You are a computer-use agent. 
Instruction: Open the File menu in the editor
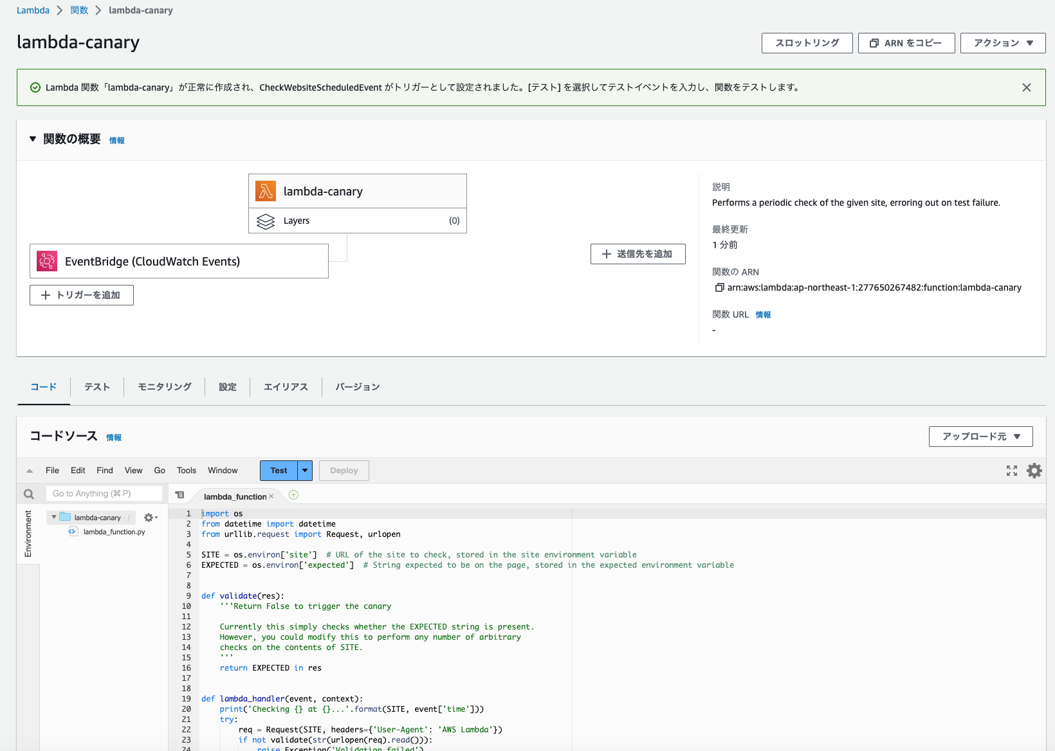52,471
